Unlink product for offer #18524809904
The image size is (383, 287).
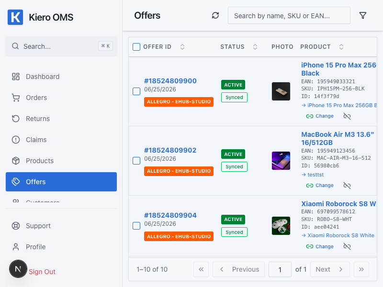coord(347,246)
